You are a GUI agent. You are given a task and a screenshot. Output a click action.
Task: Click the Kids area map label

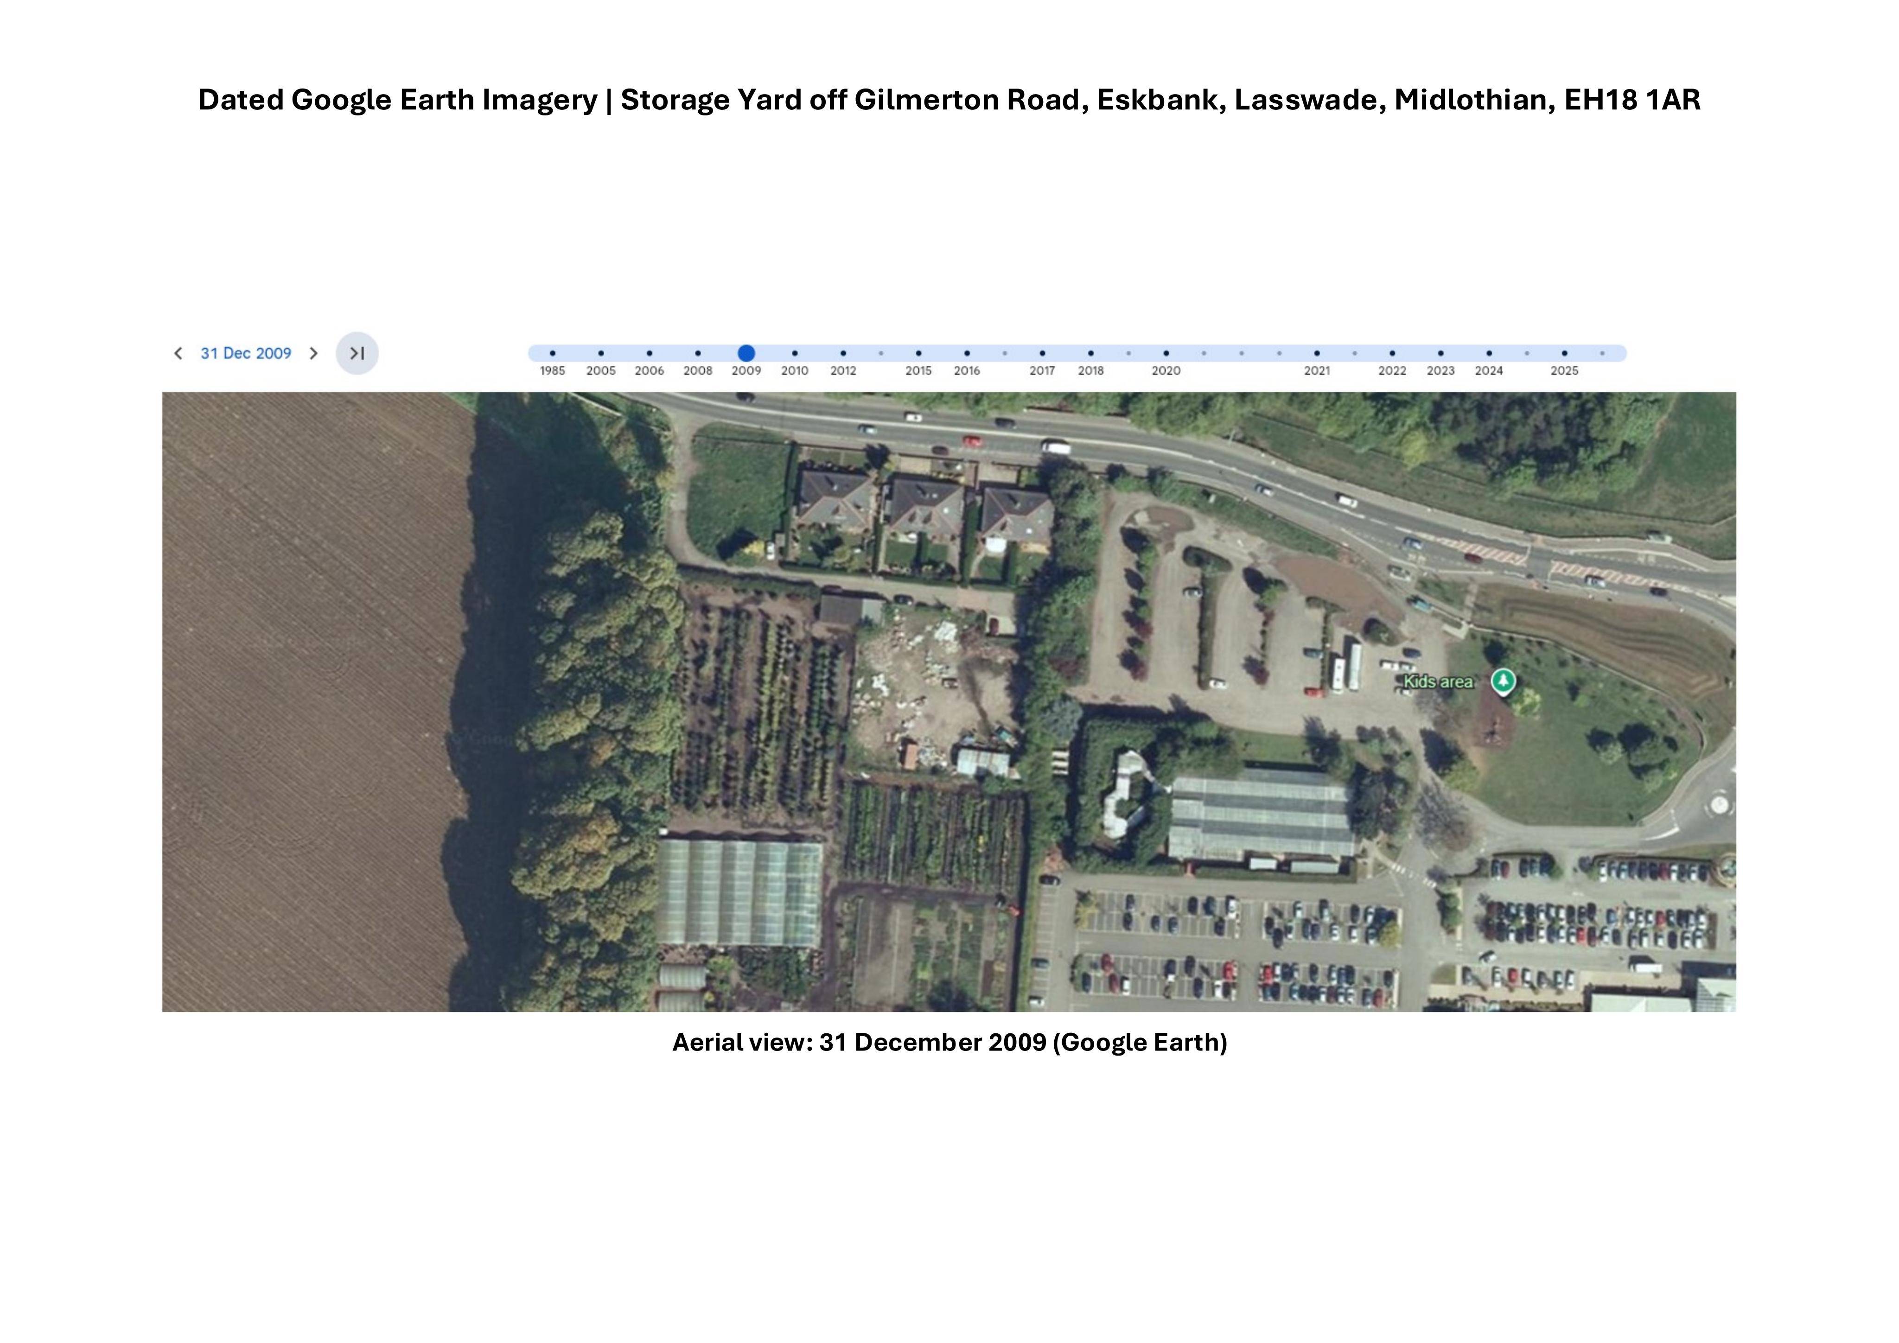1438,681
